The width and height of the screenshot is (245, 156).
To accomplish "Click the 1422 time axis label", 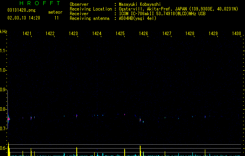I will [50, 34].
